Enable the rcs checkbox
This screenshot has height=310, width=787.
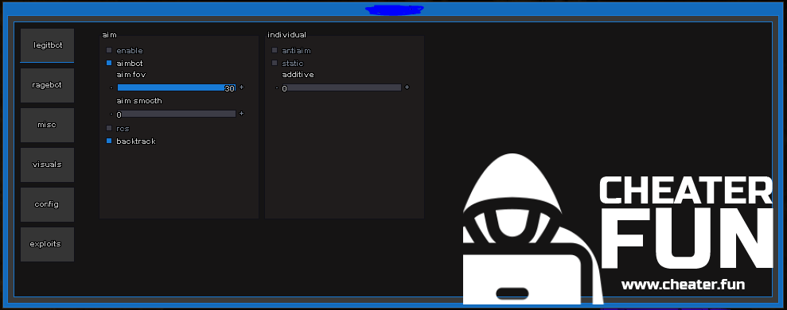[x=109, y=129]
